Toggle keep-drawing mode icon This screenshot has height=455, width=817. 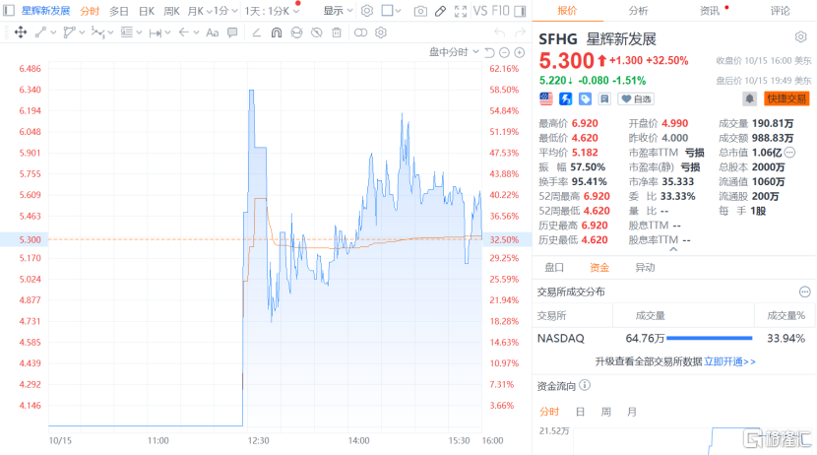(x=296, y=32)
